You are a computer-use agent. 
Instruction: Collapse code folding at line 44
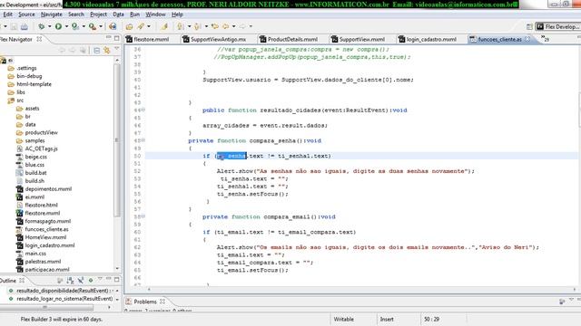tap(143, 110)
